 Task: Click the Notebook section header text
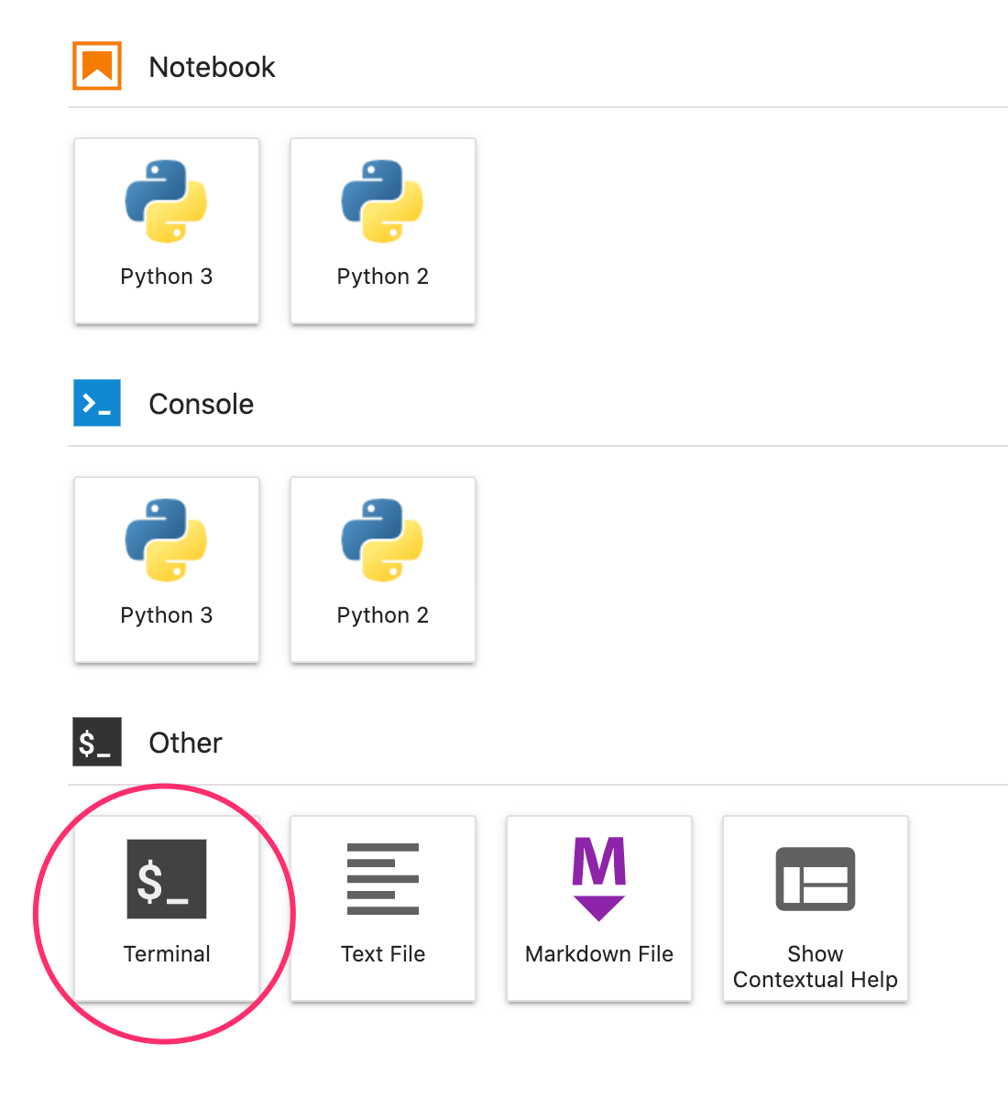click(212, 67)
